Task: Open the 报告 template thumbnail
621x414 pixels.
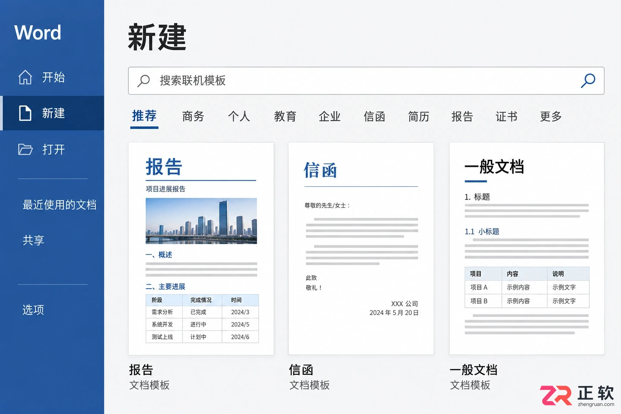Action: pyautogui.click(x=201, y=249)
